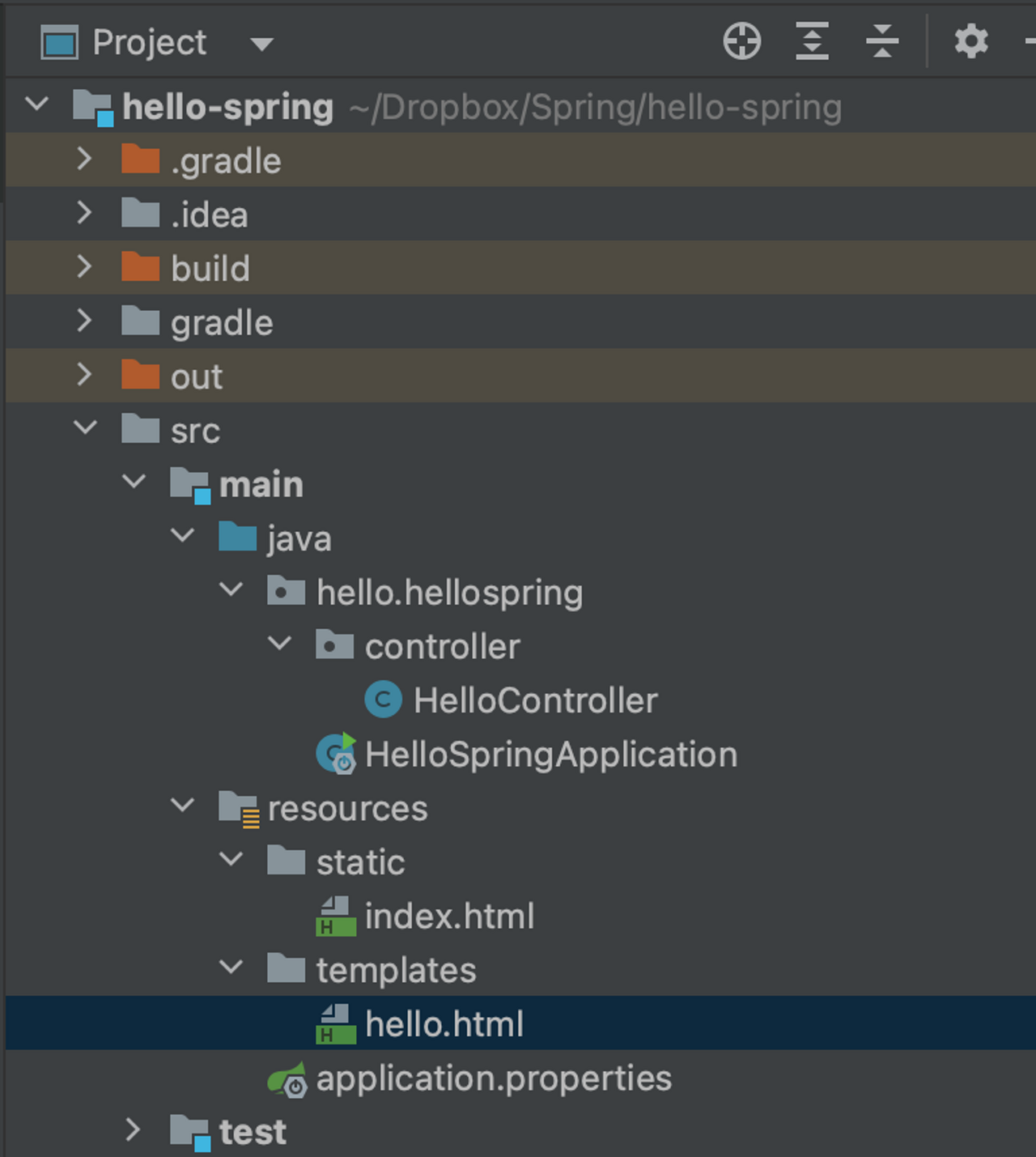The height and width of the screenshot is (1157, 1036).
Task: Click the hello.html file icon
Action: (x=336, y=1023)
